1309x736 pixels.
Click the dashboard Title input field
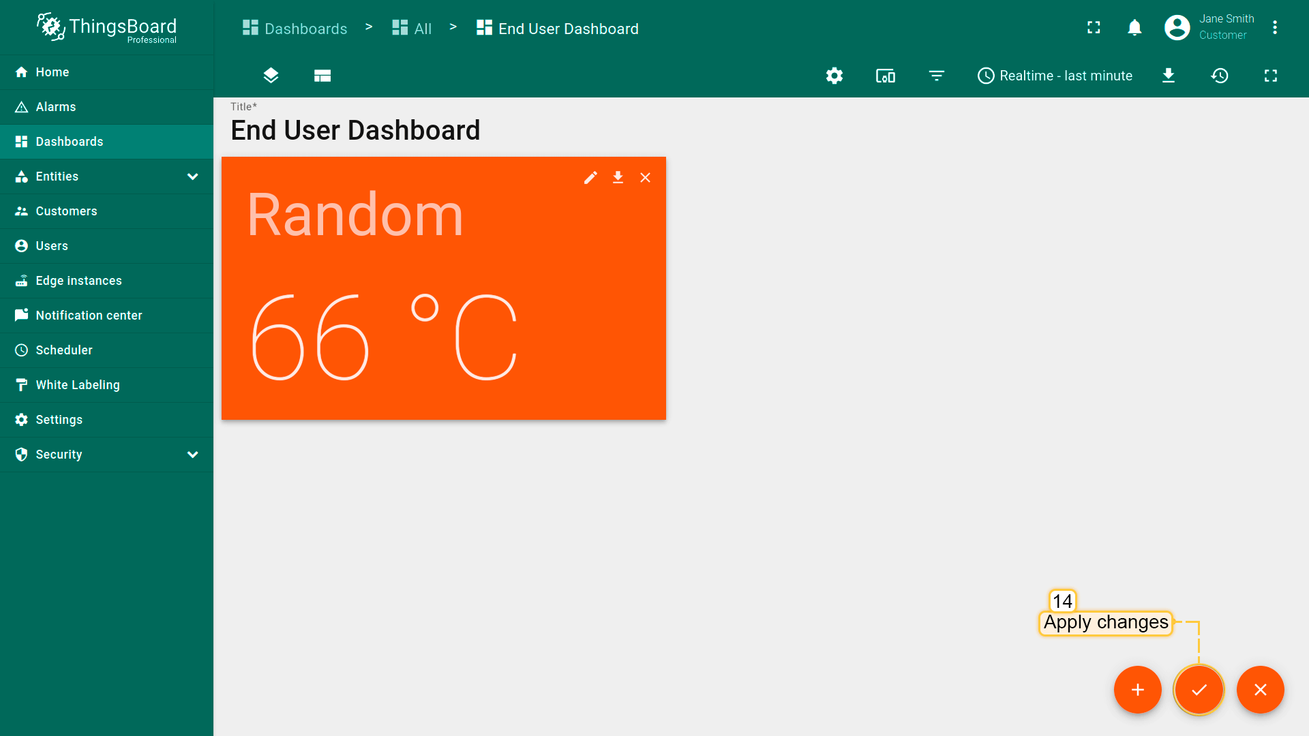(x=355, y=130)
